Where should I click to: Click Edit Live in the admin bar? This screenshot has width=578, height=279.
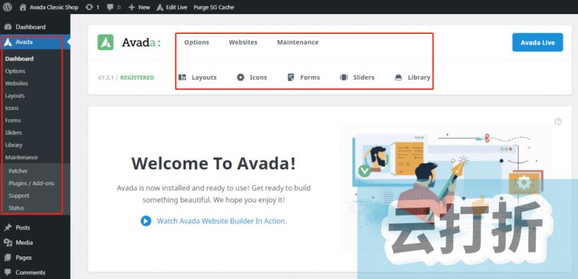click(x=171, y=7)
